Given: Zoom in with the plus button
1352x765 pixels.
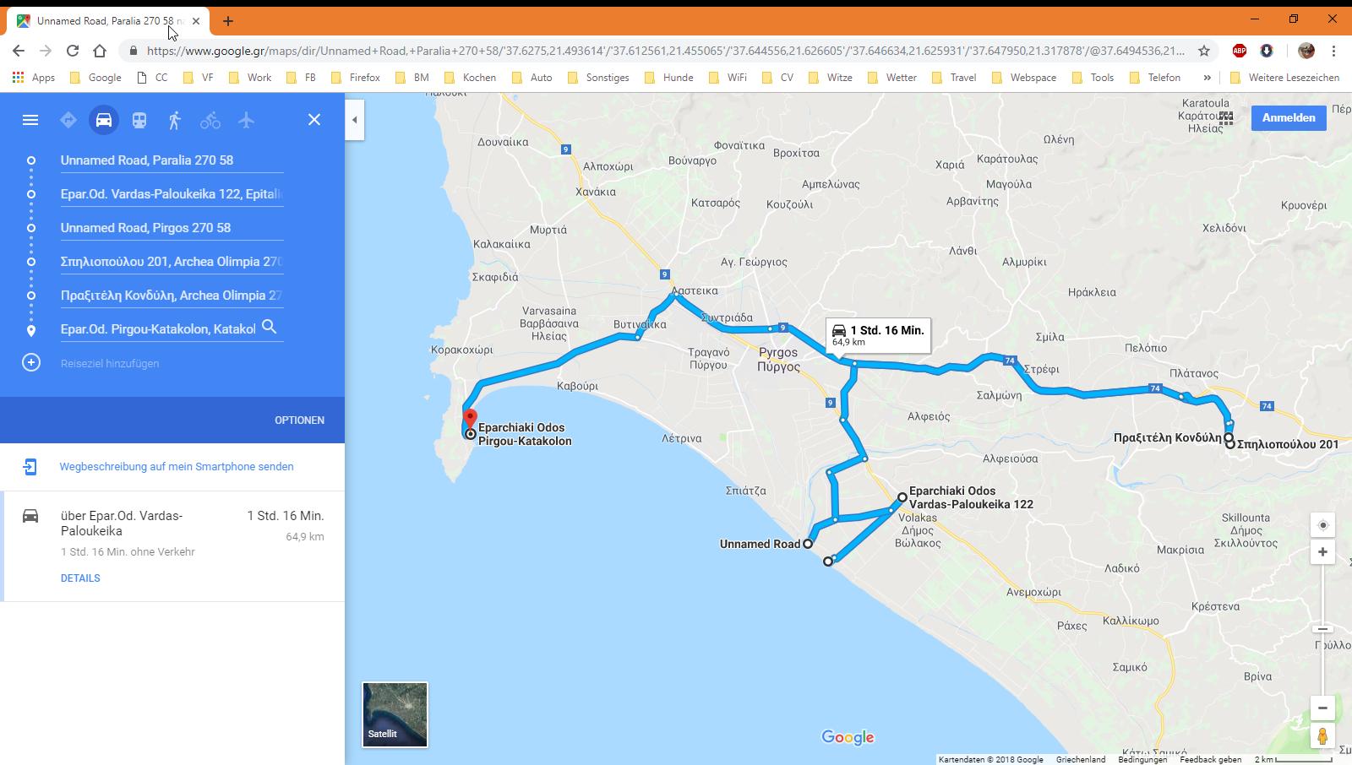Looking at the screenshot, I should [1322, 552].
